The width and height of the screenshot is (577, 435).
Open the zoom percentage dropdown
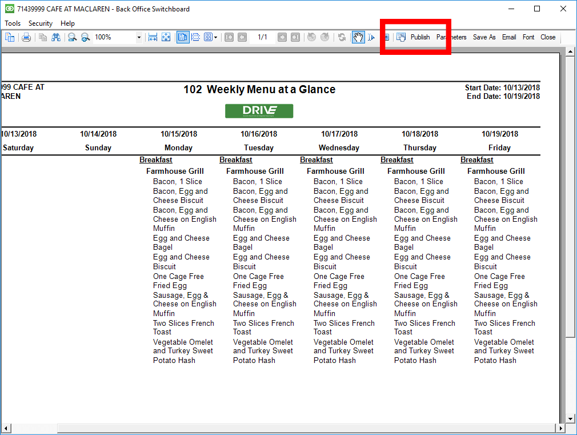coord(139,37)
